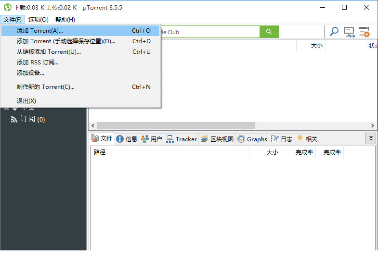Screen dimensions: 378x260
Task: Click the first 完成率 column header
Action: pyautogui.click(x=299, y=152)
